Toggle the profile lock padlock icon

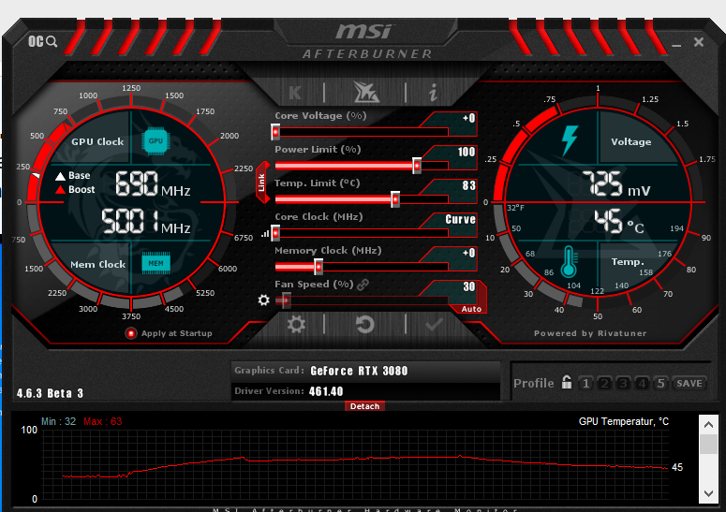click(x=566, y=382)
